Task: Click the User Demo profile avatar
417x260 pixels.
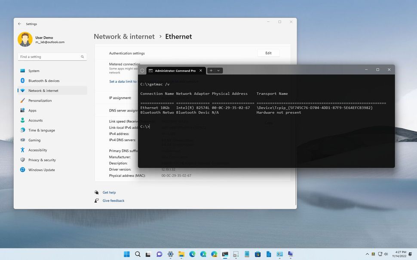Action: (x=25, y=39)
